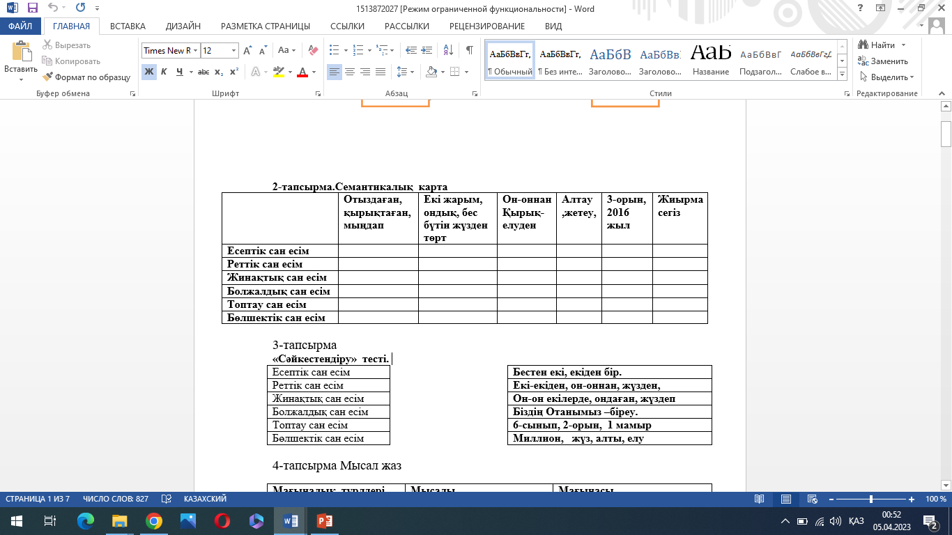
Task: Cut selection with Вырезать
Action: (66, 45)
